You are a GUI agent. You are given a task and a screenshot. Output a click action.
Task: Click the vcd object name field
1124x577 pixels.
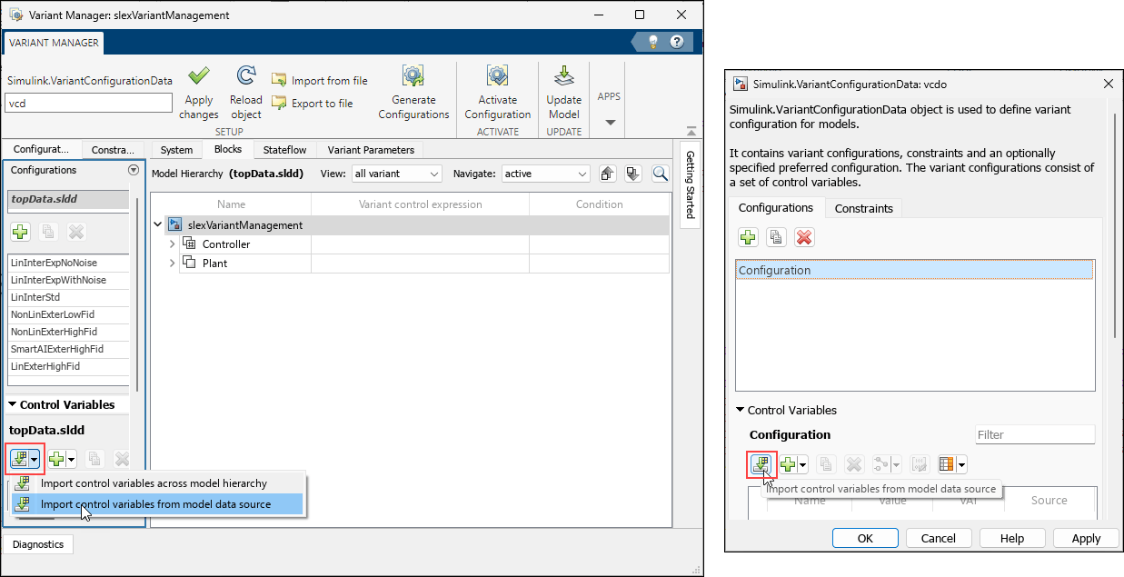[x=88, y=104]
